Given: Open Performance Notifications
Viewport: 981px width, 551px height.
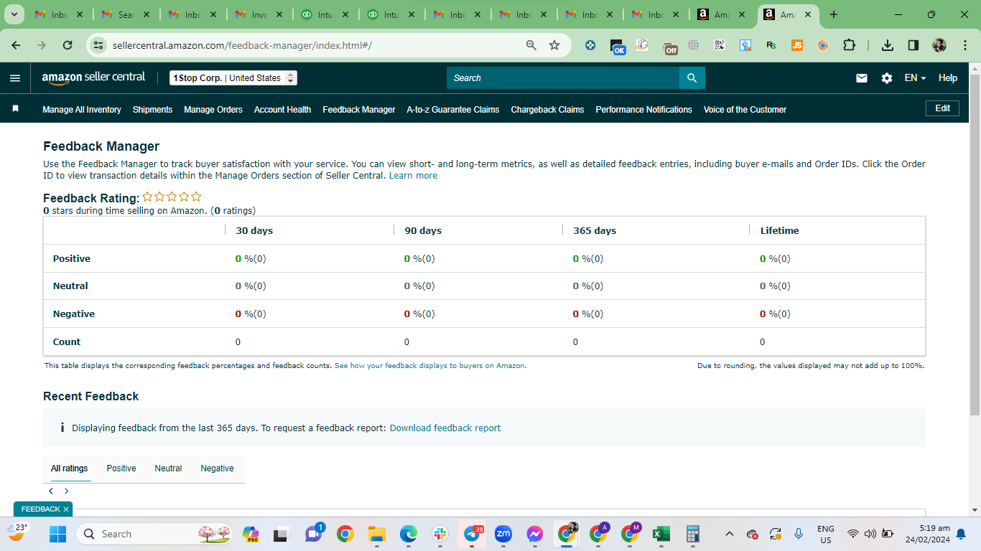Looking at the screenshot, I should click(644, 110).
